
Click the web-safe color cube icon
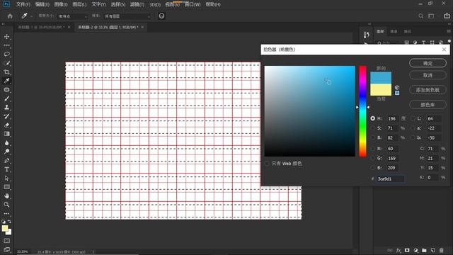point(397,87)
